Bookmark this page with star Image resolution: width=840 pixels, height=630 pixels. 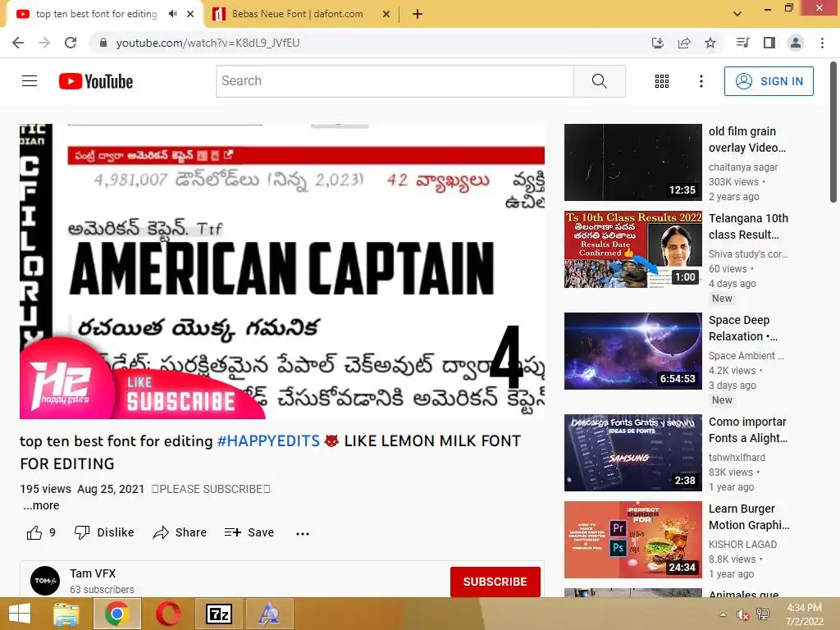(710, 43)
